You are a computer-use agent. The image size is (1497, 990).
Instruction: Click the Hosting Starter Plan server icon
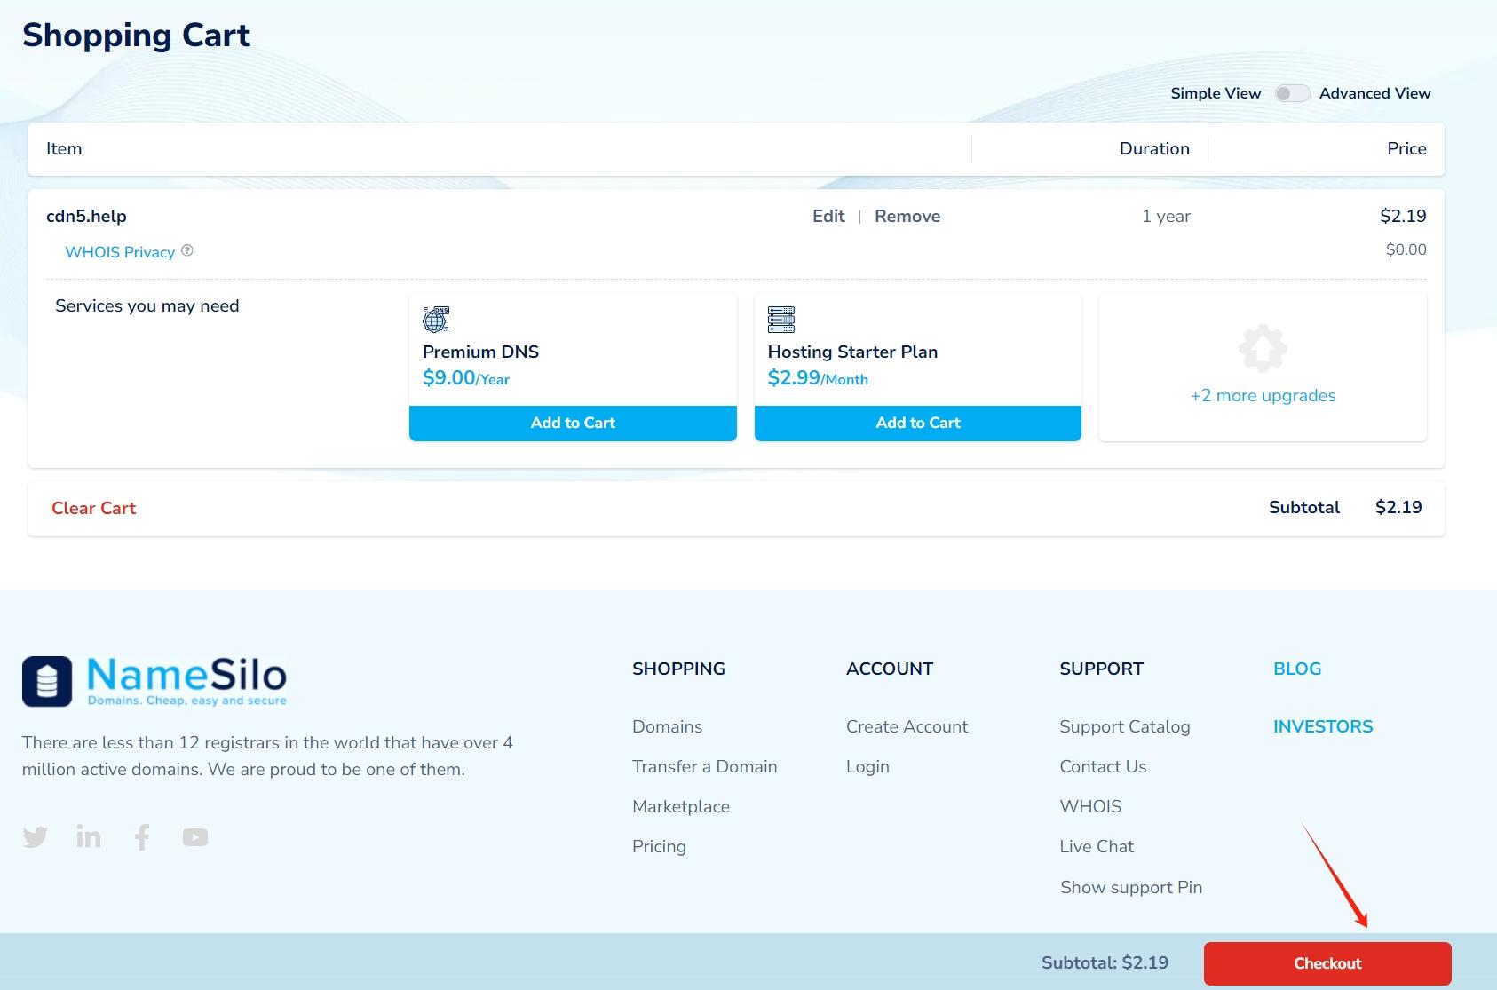click(781, 319)
